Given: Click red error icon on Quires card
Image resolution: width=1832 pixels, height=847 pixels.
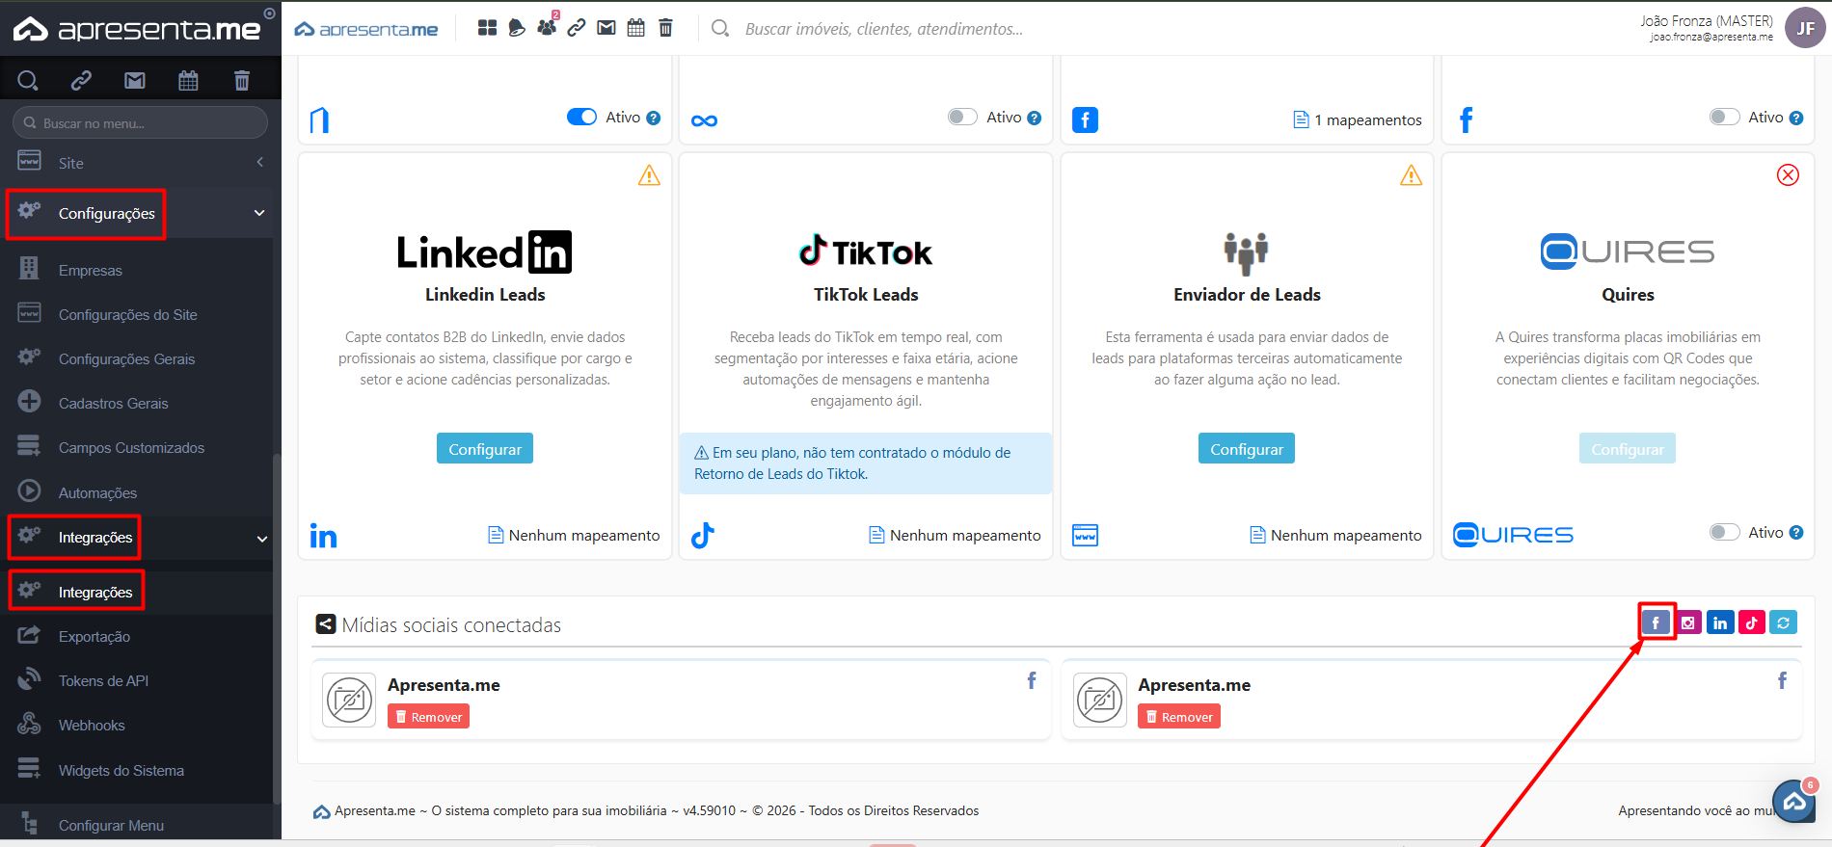Looking at the screenshot, I should click(x=1789, y=175).
